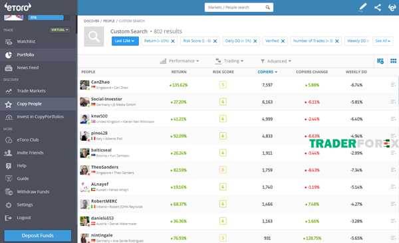Go to Trade Markets
Screen dimensions: 399x243
(x=31, y=91)
